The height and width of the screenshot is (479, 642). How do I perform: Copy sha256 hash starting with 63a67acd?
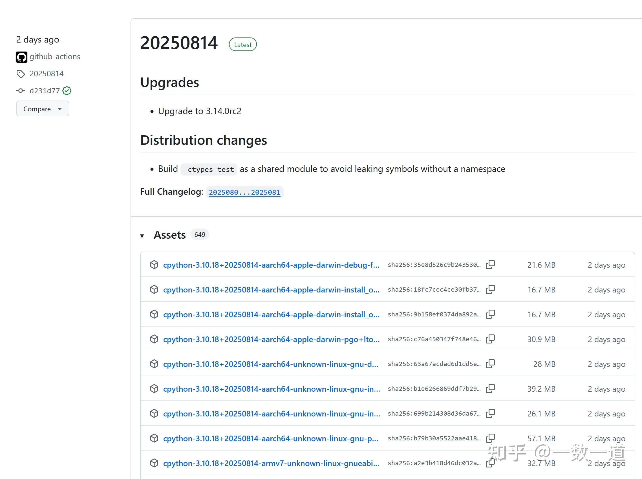tap(490, 363)
